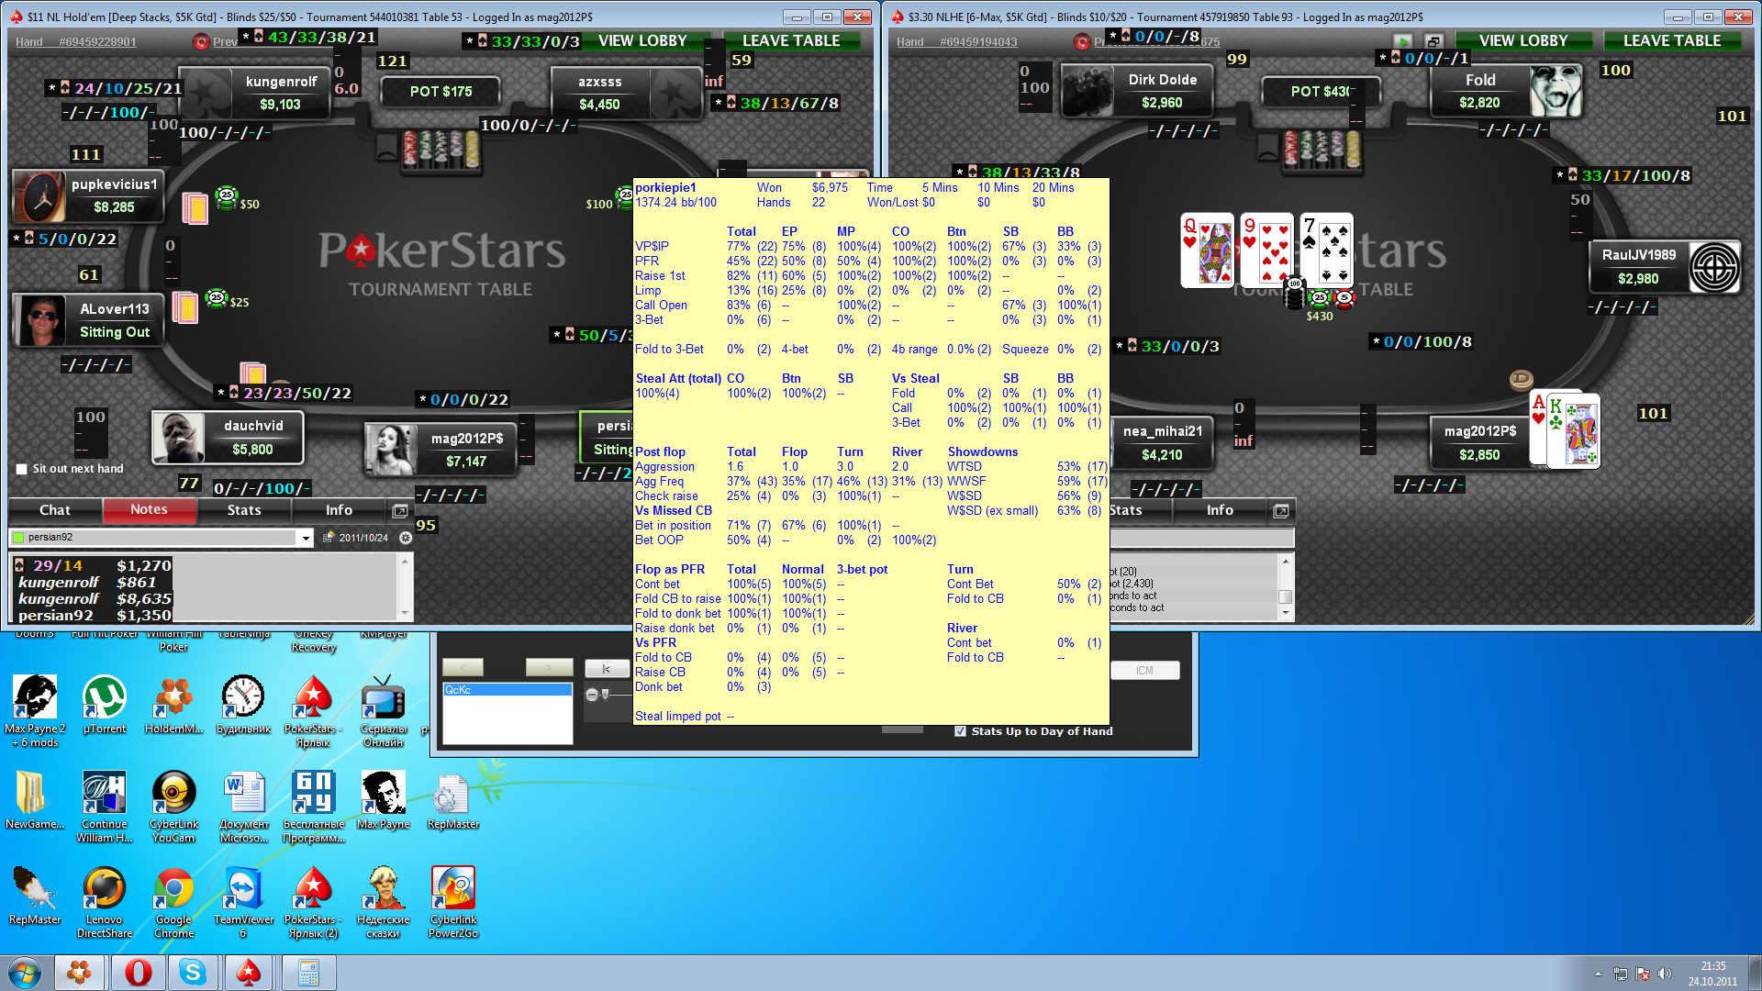Click nea_mihai21 player seat

click(x=1163, y=442)
